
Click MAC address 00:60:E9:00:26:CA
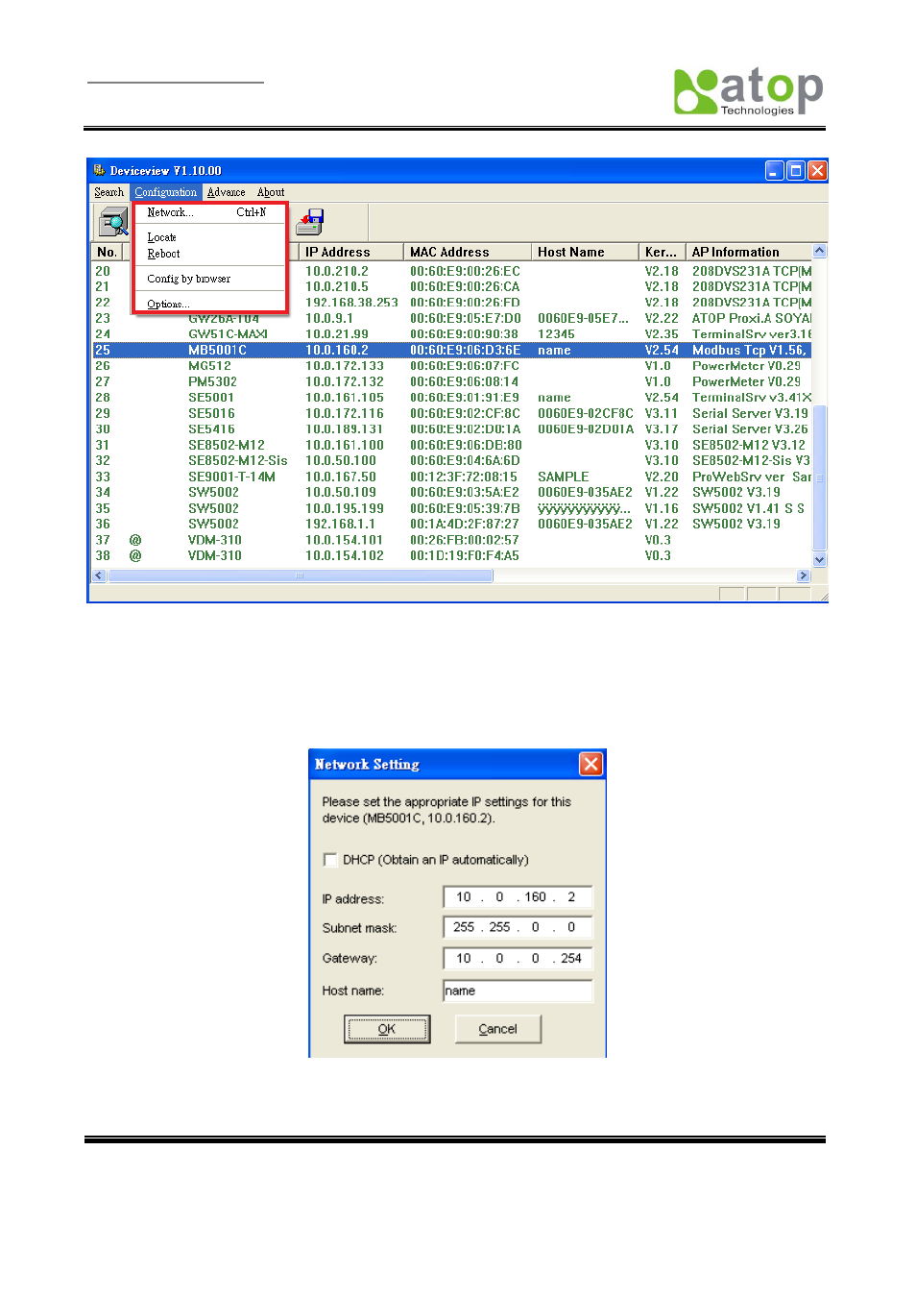[465, 286]
